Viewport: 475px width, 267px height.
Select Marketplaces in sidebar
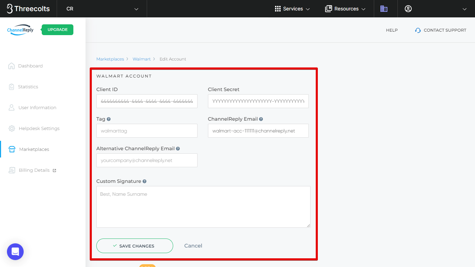click(x=34, y=149)
